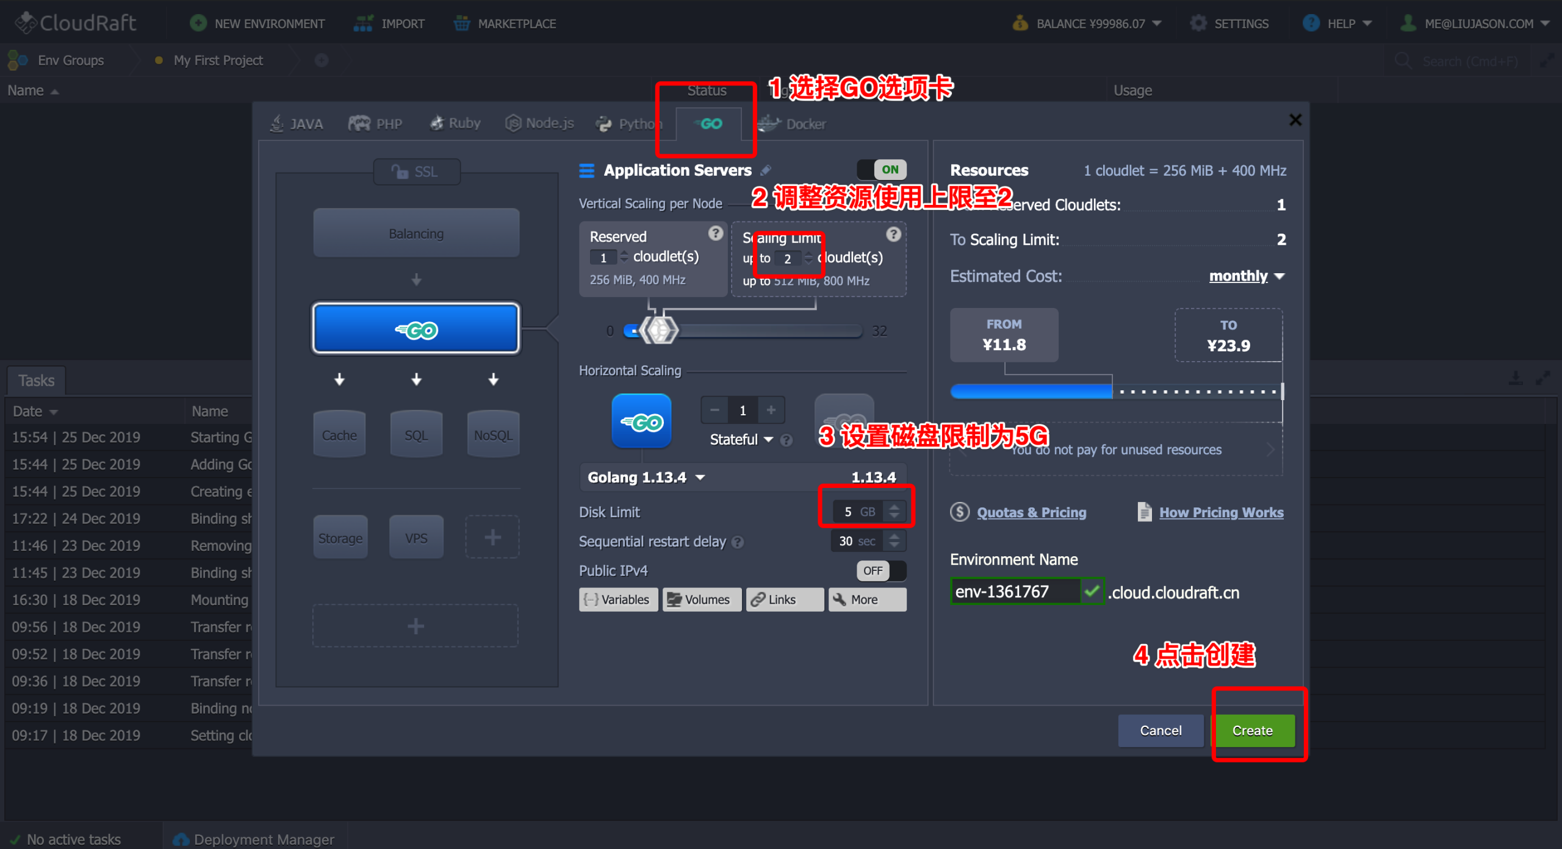This screenshot has width=1562, height=849.
Task: Click the Balancing layer block
Action: pyautogui.click(x=416, y=234)
